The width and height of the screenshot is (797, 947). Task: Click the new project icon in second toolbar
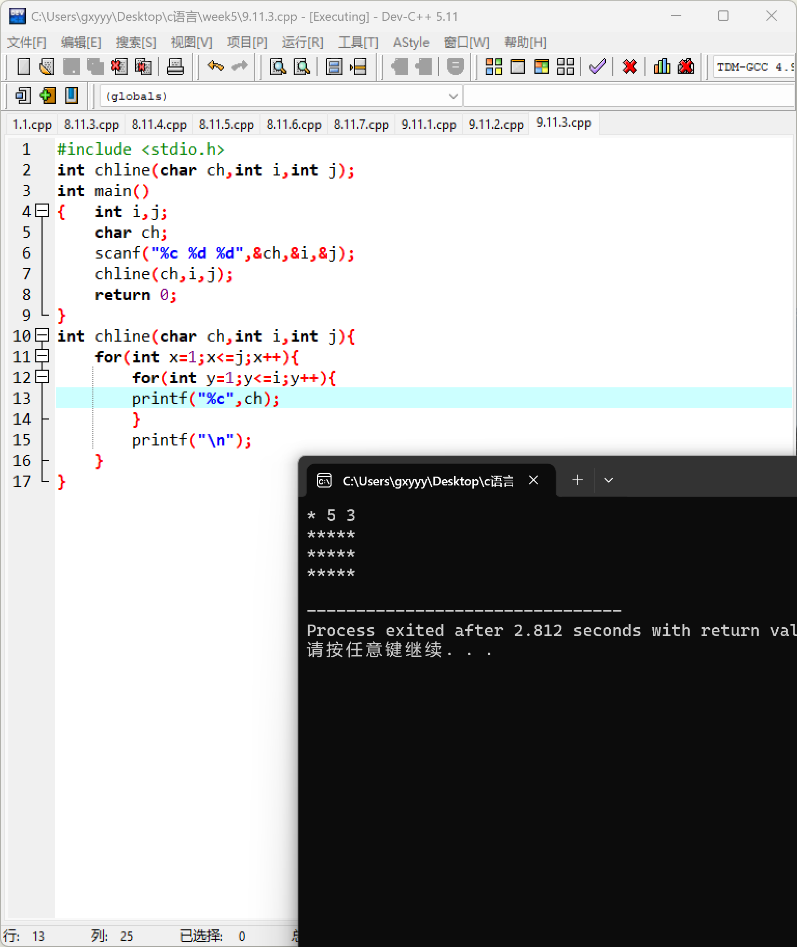click(x=23, y=96)
